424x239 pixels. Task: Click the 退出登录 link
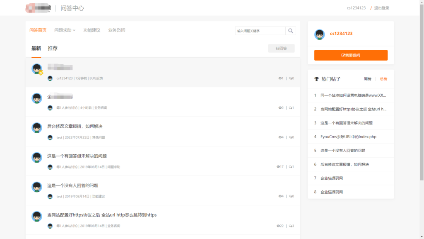[382, 7]
